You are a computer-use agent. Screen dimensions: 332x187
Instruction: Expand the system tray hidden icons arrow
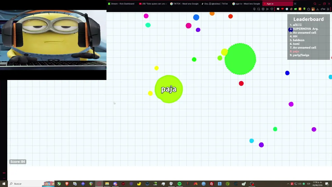[288, 184]
